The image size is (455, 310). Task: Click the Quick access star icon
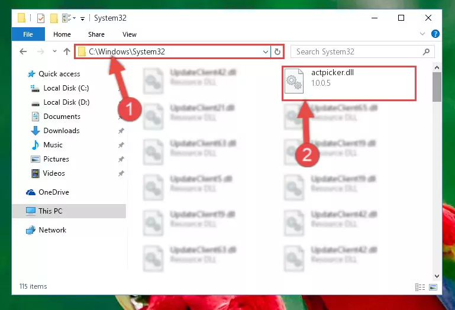point(31,74)
